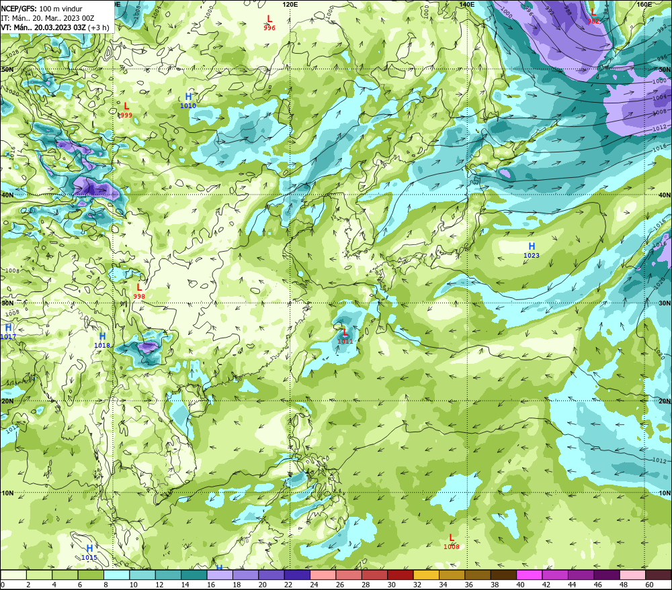This screenshot has width=672, height=590.
Task: Click the 'IT: Mán.. 20. Mar.. 2023 00Z' line
Action: tap(48, 18)
